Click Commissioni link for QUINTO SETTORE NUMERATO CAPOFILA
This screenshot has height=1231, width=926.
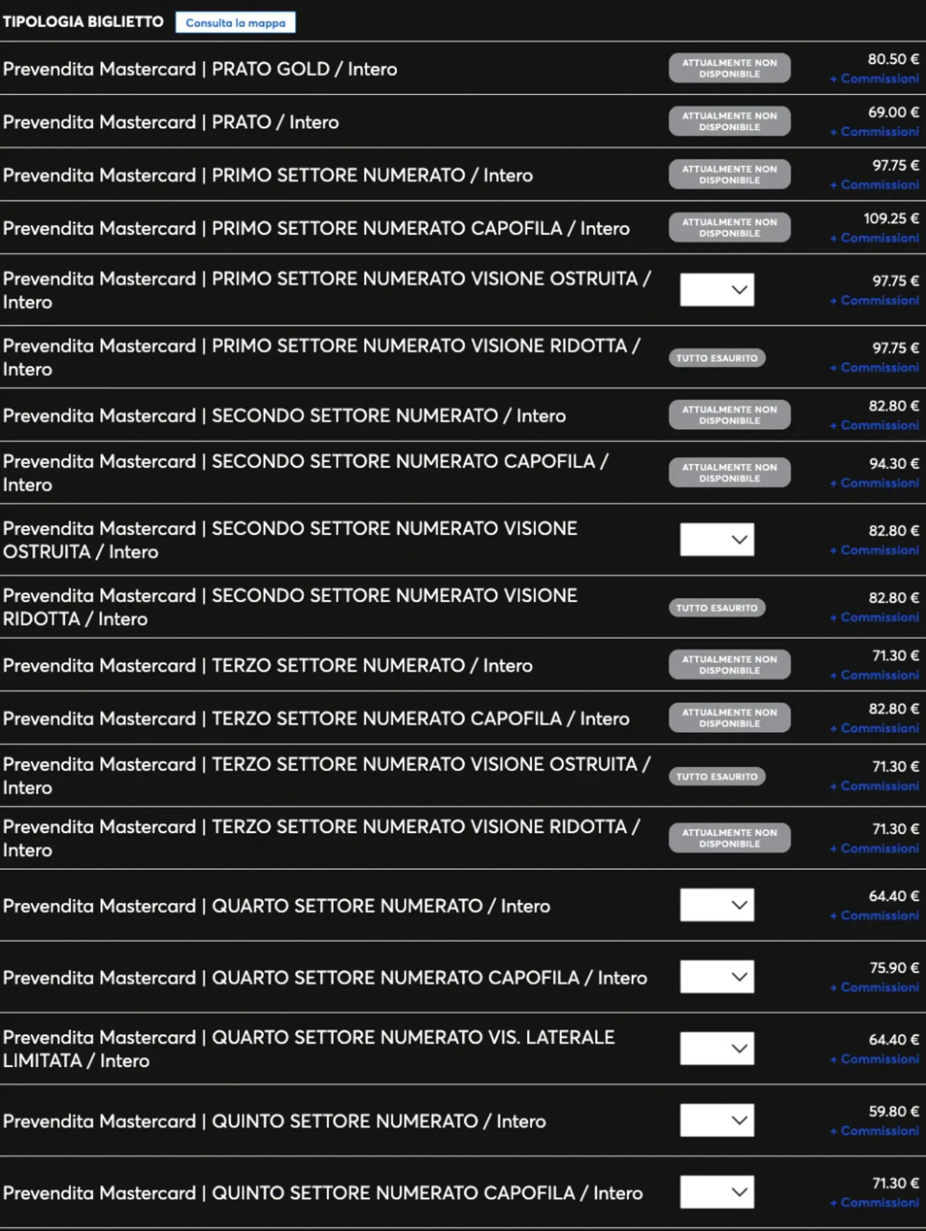pyautogui.click(x=874, y=1203)
